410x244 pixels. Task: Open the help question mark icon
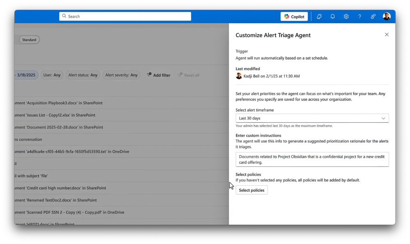pyautogui.click(x=360, y=16)
